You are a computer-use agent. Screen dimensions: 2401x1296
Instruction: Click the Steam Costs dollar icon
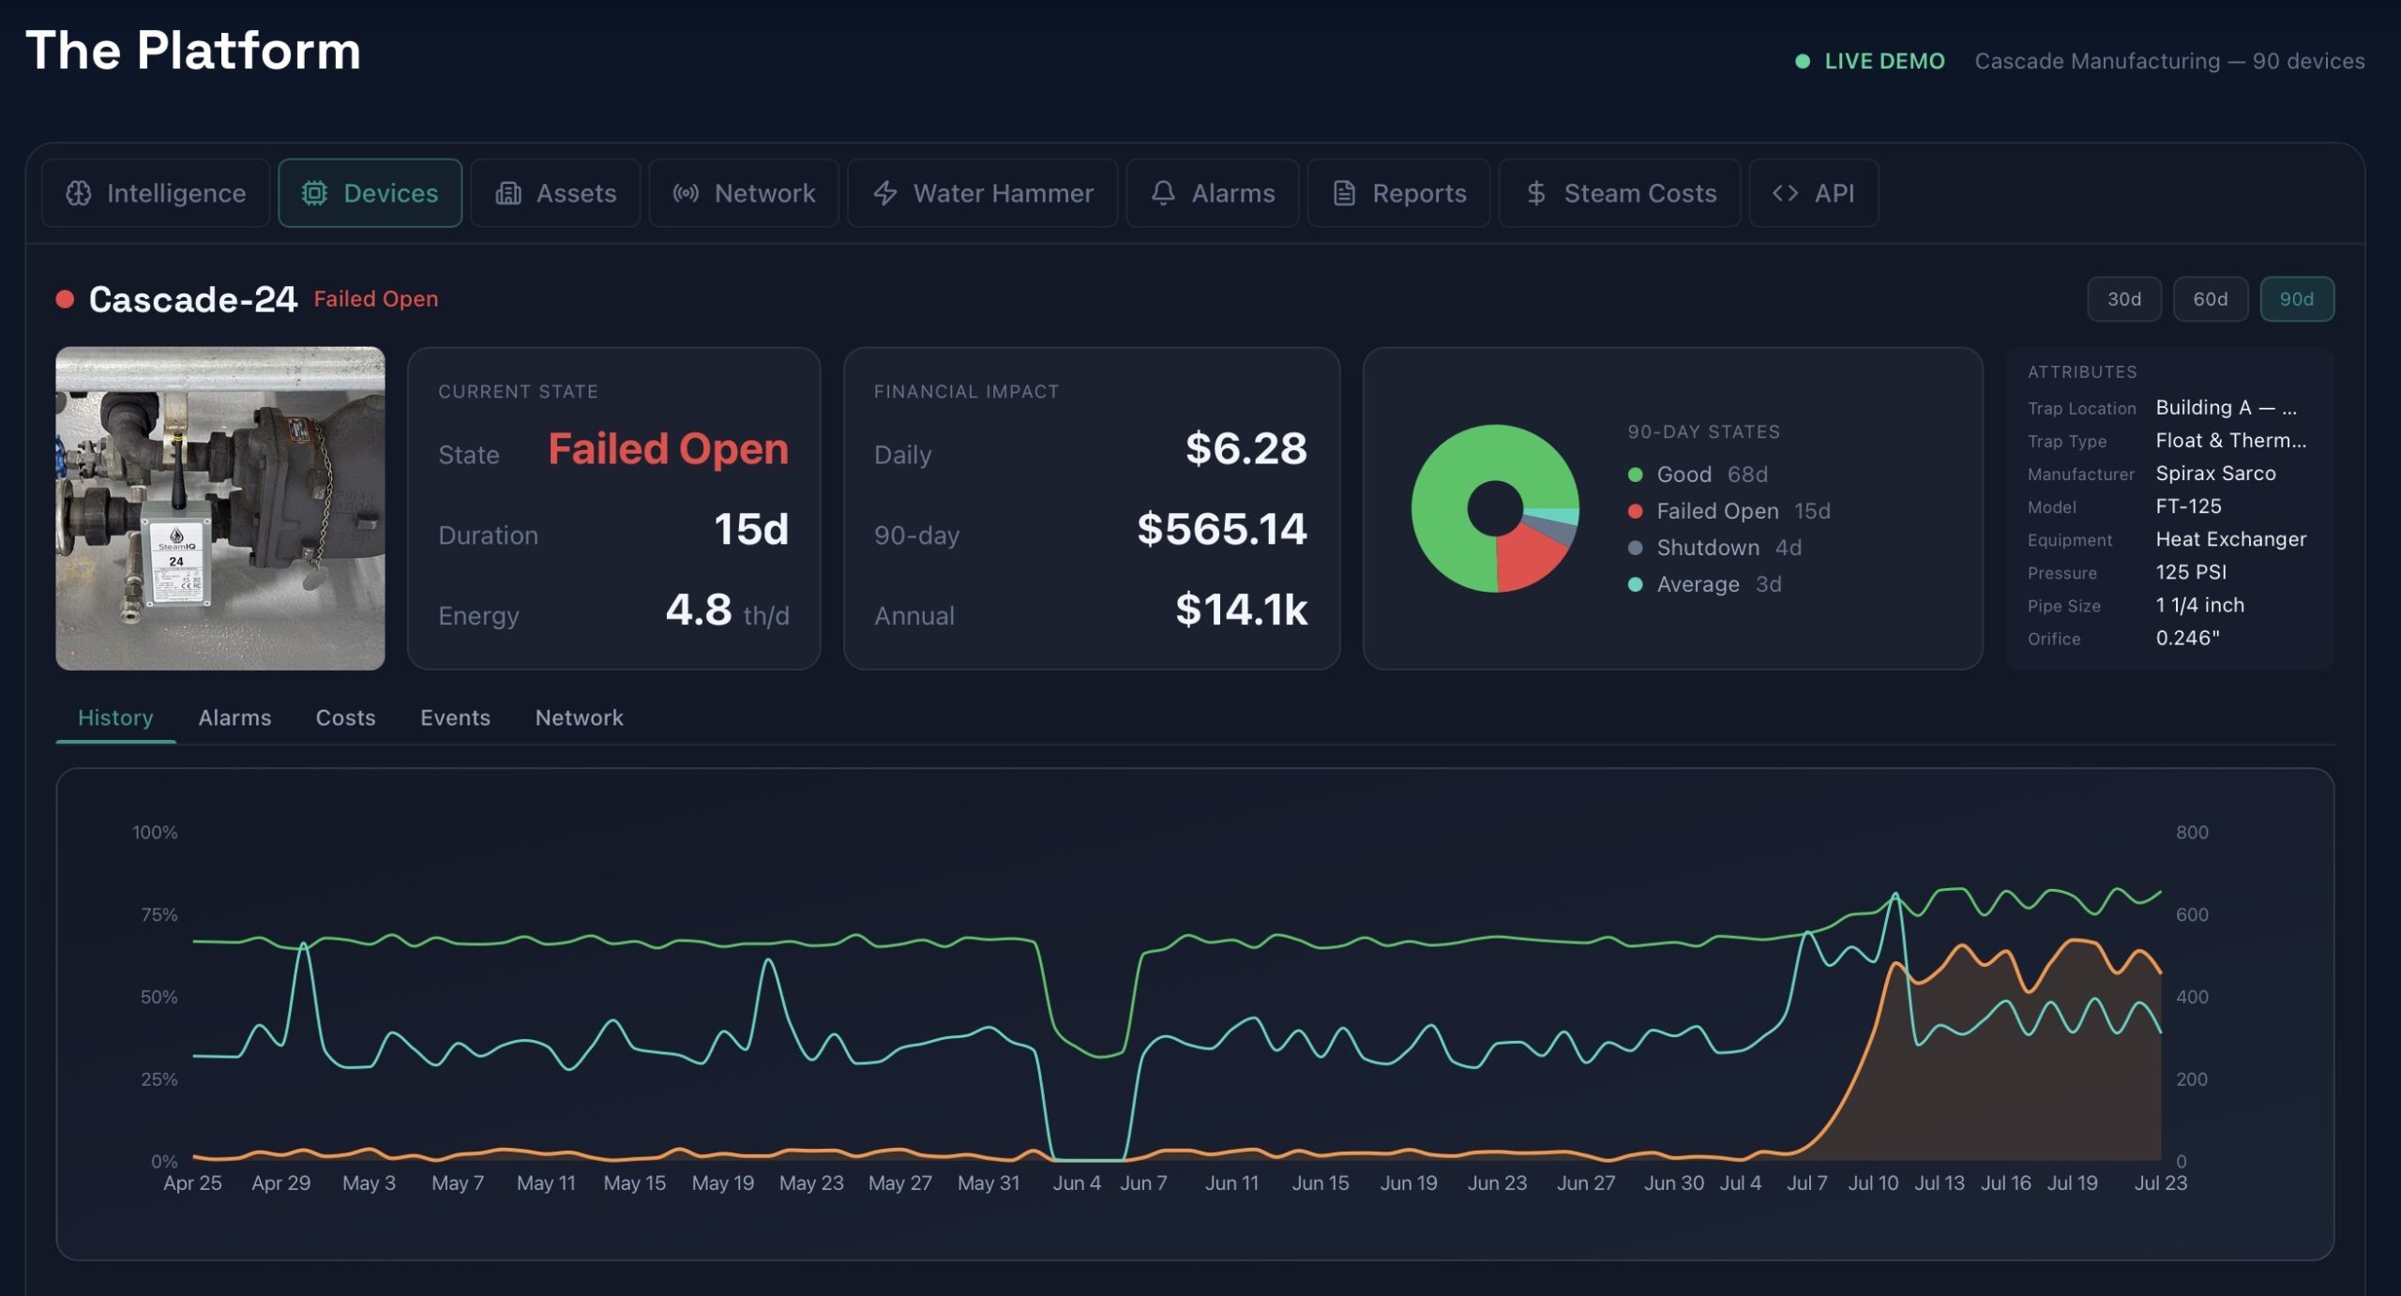pos(1535,193)
